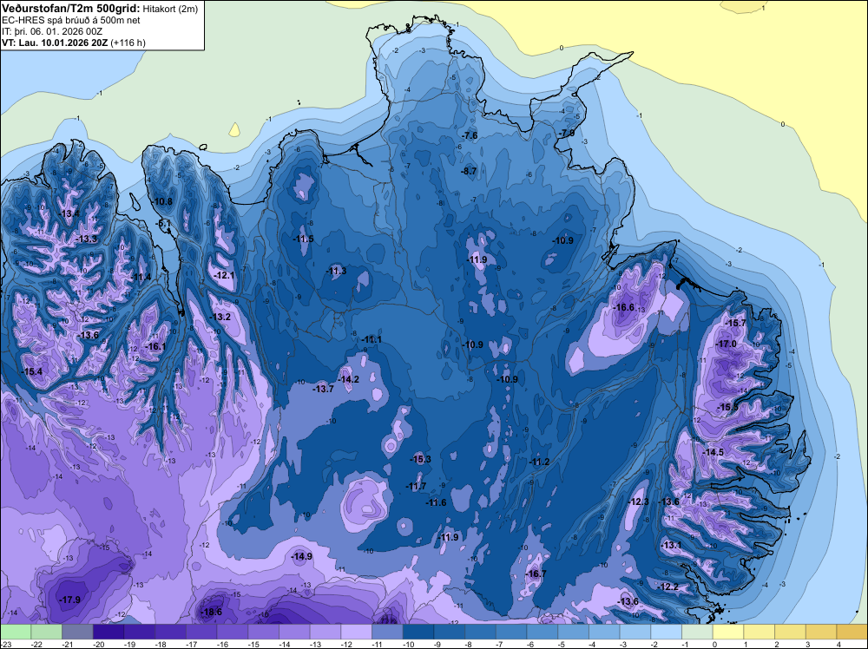
Task: Click the -15.5 temperature value on the map
Action: [x=727, y=407]
